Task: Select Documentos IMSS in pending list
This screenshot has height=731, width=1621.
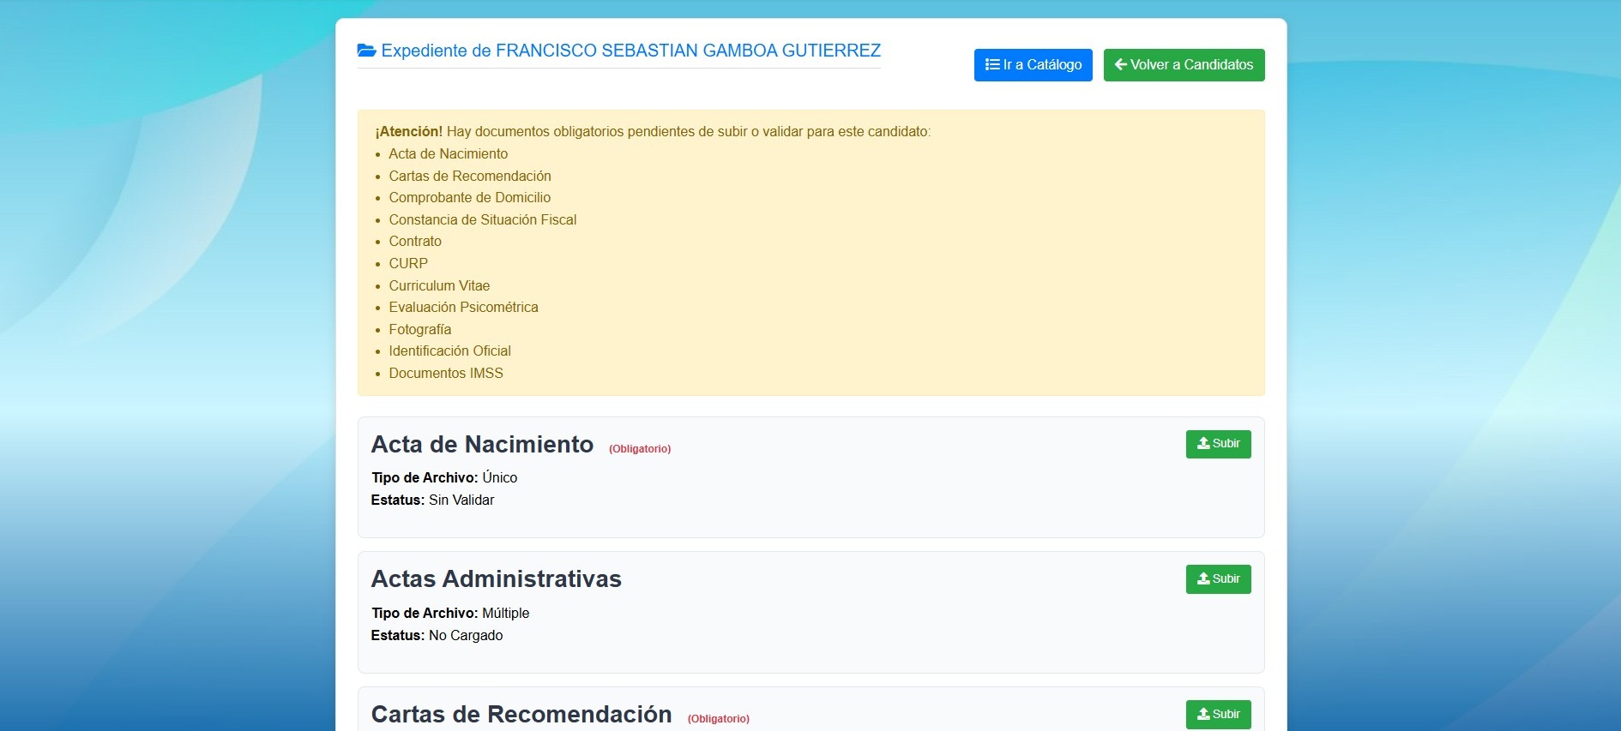Action: tap(445, 374)
